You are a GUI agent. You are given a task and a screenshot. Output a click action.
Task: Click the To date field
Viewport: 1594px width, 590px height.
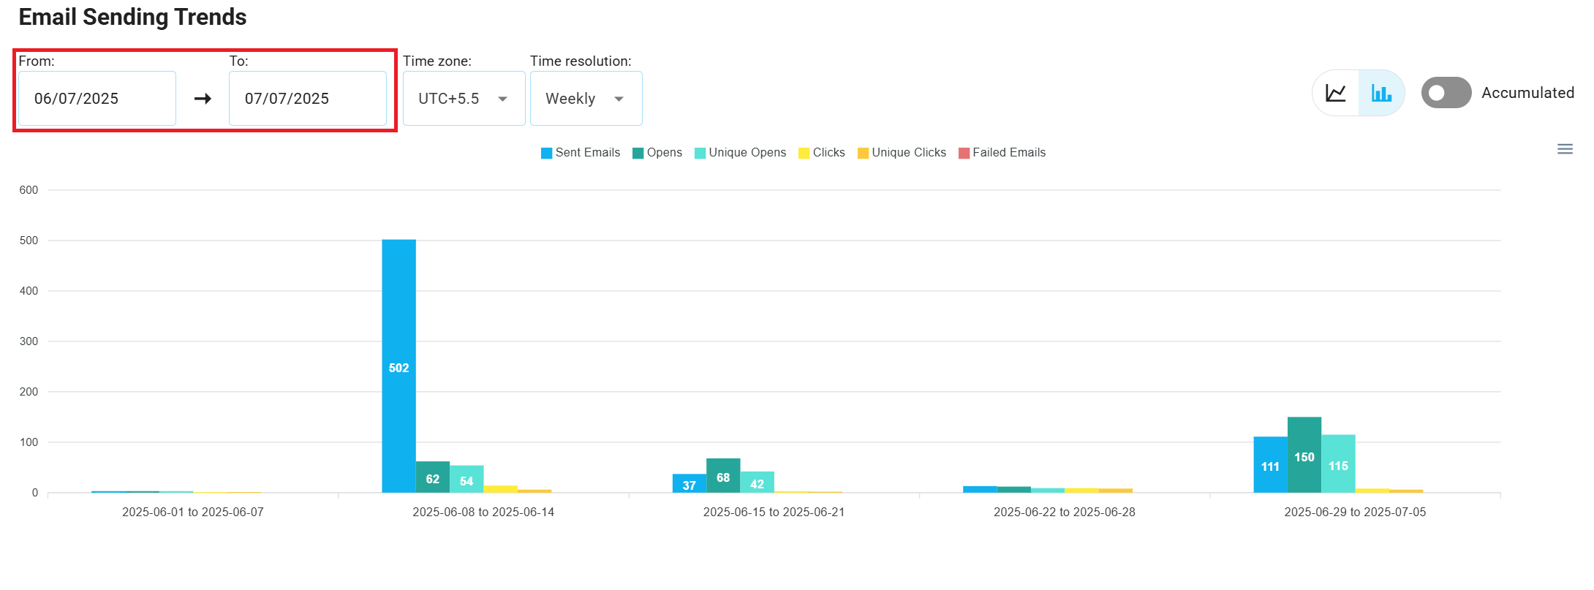click(x=307, y=99)
